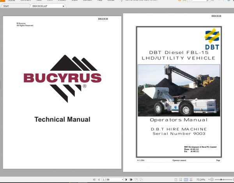This screenshot has height=183, width=234.
Task: Click the LHD/UTILITY VEHICLE line
Action: 179,58
